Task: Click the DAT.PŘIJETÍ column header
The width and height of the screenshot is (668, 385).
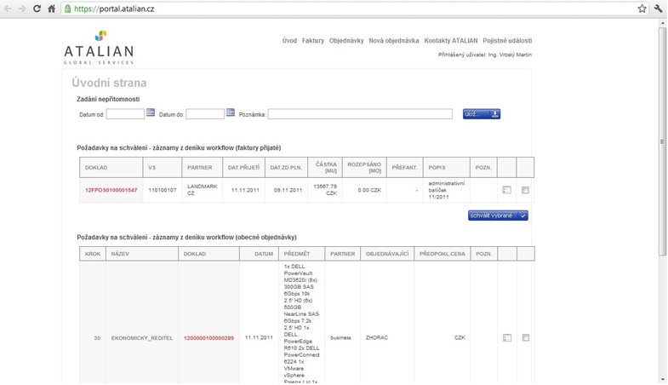Action: [x=243, y=168]
